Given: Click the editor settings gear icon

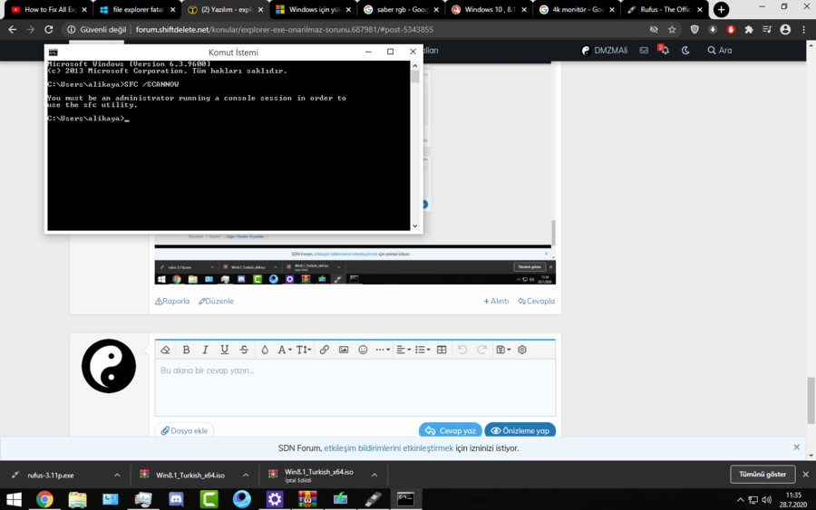Looking at the screenshot, I should (522, 350).
